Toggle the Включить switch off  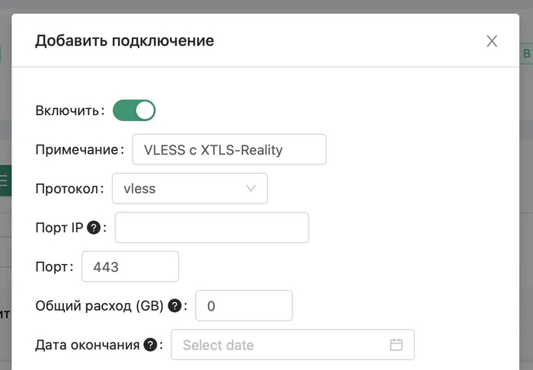tap(134, 110)
